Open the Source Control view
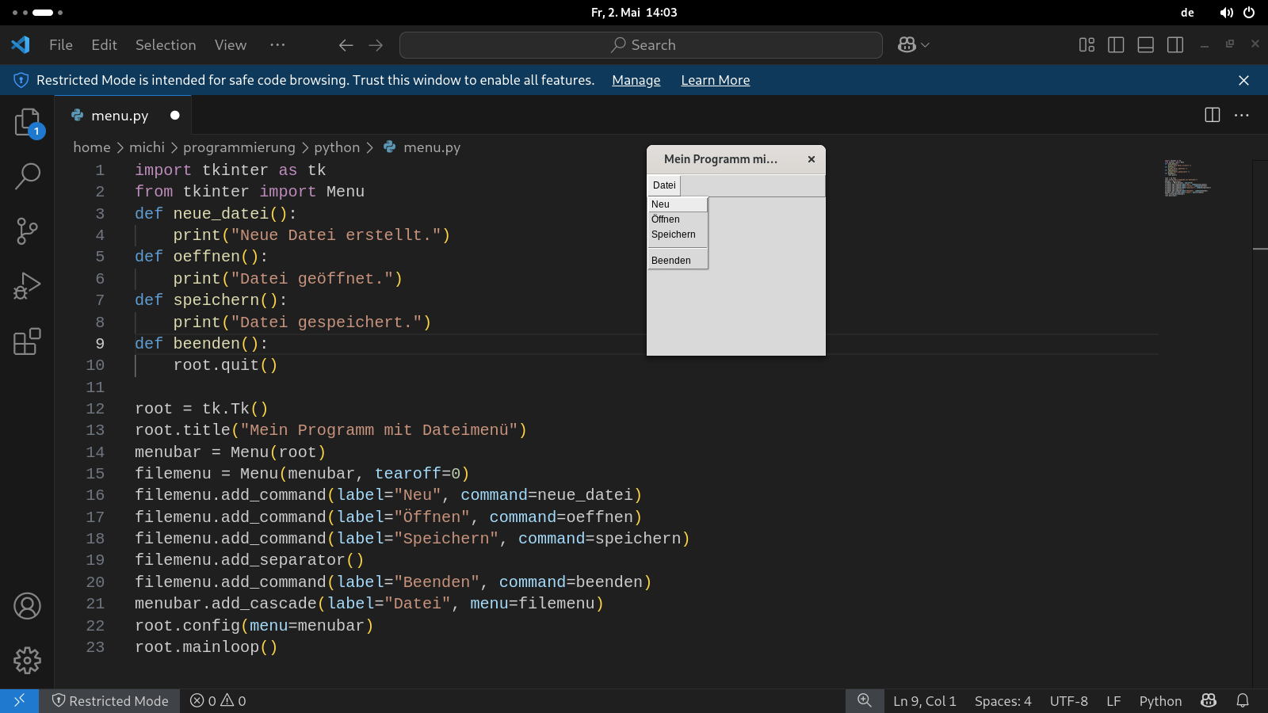This screenshot has height=713, width=1268. [x=27, y=231]
